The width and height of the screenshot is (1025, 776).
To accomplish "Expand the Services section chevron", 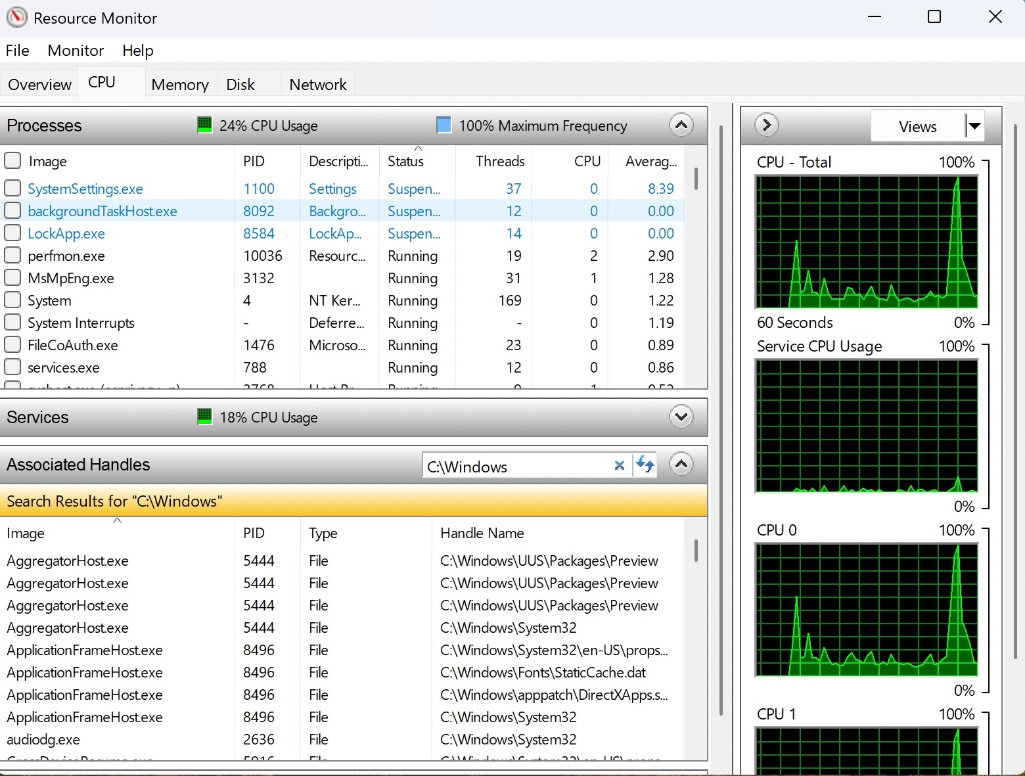I will pos(681,417).
